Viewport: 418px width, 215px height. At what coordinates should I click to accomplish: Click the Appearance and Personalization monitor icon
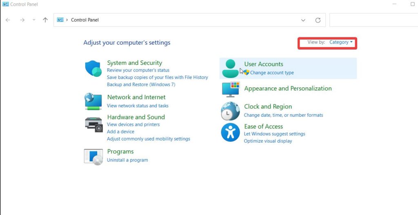point(230,89)
